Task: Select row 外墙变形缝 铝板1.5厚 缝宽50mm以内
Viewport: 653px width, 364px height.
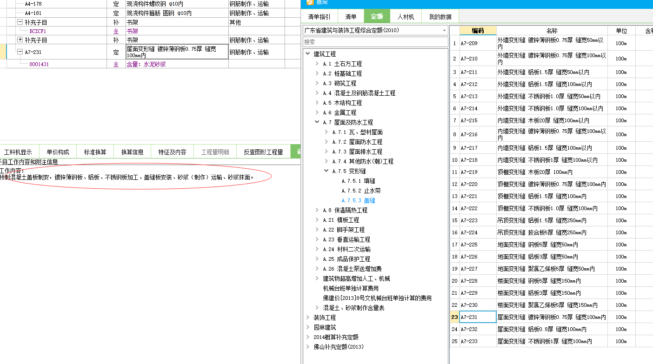Action: (552, 72)
